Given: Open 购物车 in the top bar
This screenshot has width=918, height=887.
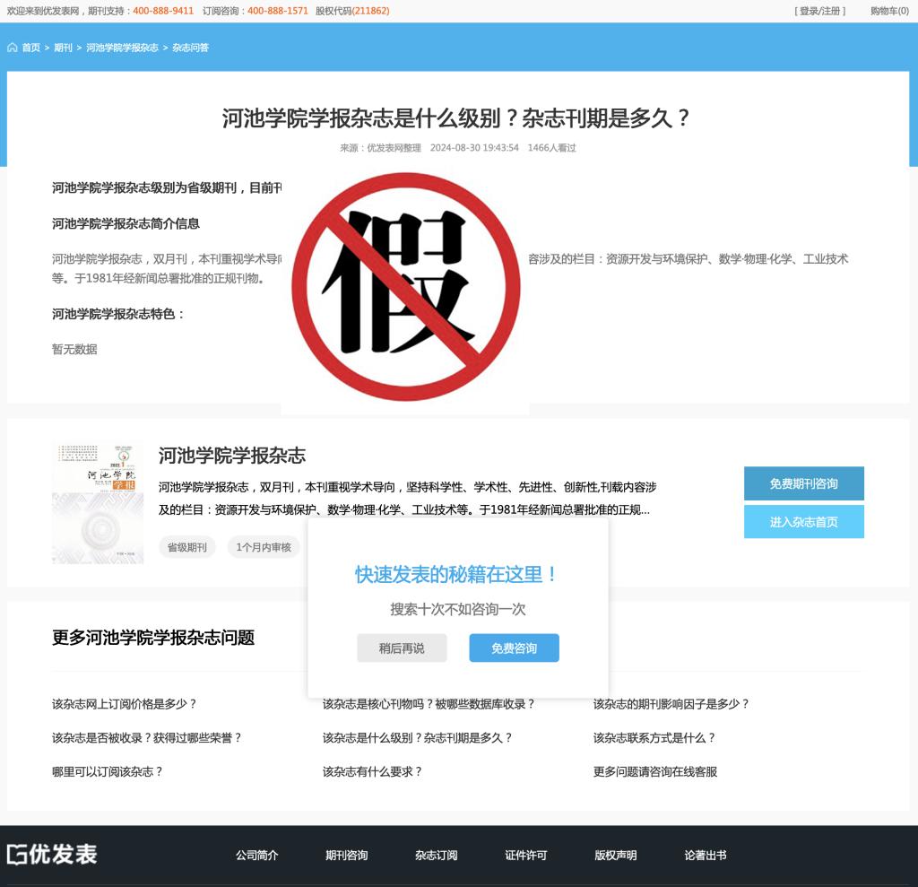Looking at the screenshot, I should [888, 11].
